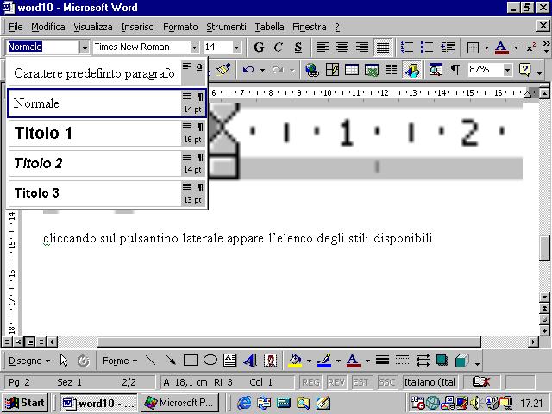Image resolution: width=552 pixels, height=414 pixels.
Task: Open the Finestra menu
Action: click(x=310, y=27)
